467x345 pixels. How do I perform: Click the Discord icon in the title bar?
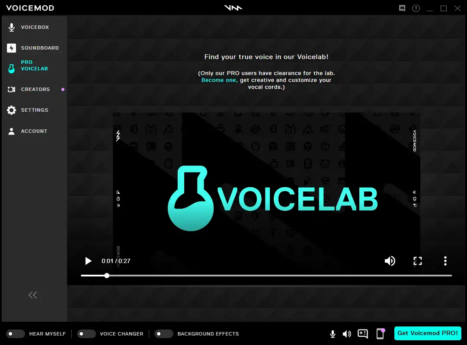coord(402,8)
